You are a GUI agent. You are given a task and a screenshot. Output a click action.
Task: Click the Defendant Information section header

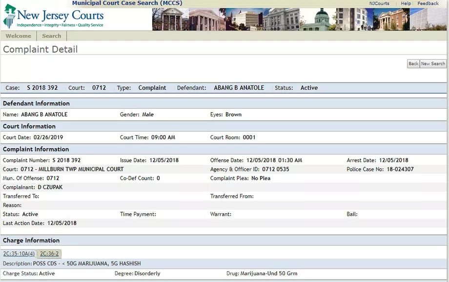(x=36, y=103)
